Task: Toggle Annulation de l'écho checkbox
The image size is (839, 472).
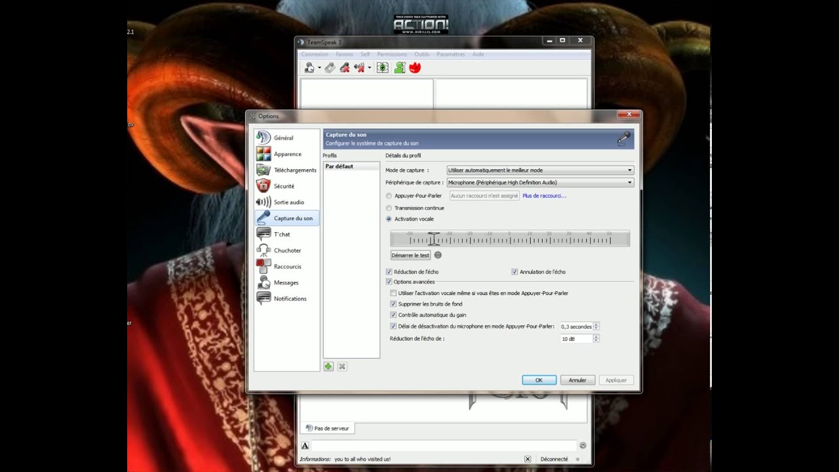Action: [515, 271]
